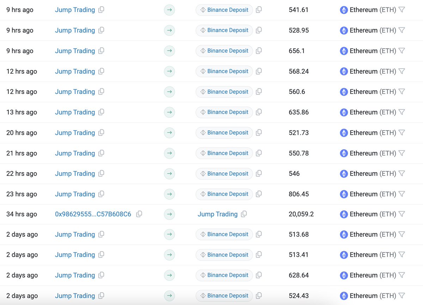This screenshot has width=423, height=305.
Task: Filter by token in the 541.61 row
Action: click(401, 10)
